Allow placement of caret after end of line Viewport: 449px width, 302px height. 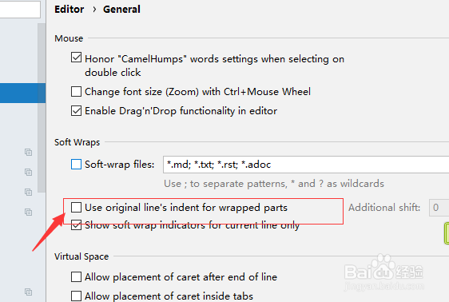(x=76, y=276)
